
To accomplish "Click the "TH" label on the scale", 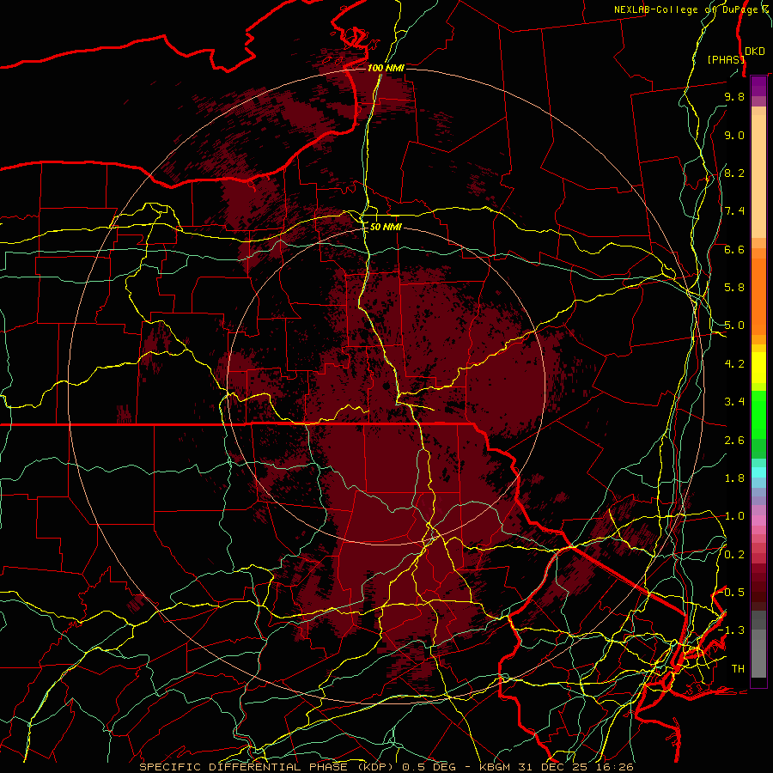I will tap(738, 669).
